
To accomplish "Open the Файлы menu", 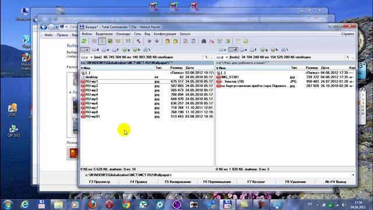I will click(x=87, y=34).
